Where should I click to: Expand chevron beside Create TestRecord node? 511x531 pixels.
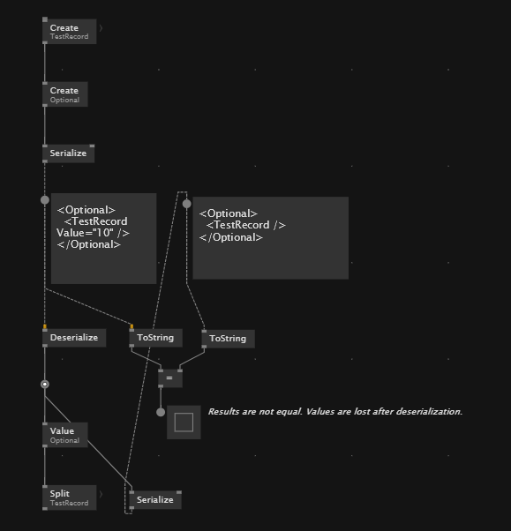(101, 28)
